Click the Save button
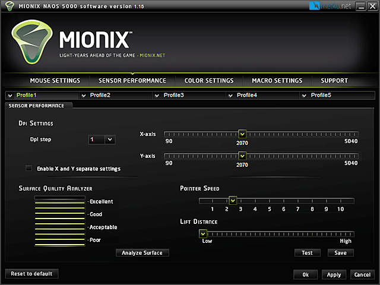Screen dimensions: 380x285 pos(340,253)
